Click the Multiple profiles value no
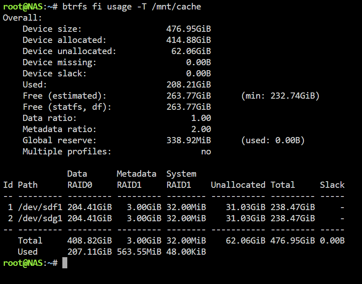Screen dimensions: 362x284 pos(206,151)
